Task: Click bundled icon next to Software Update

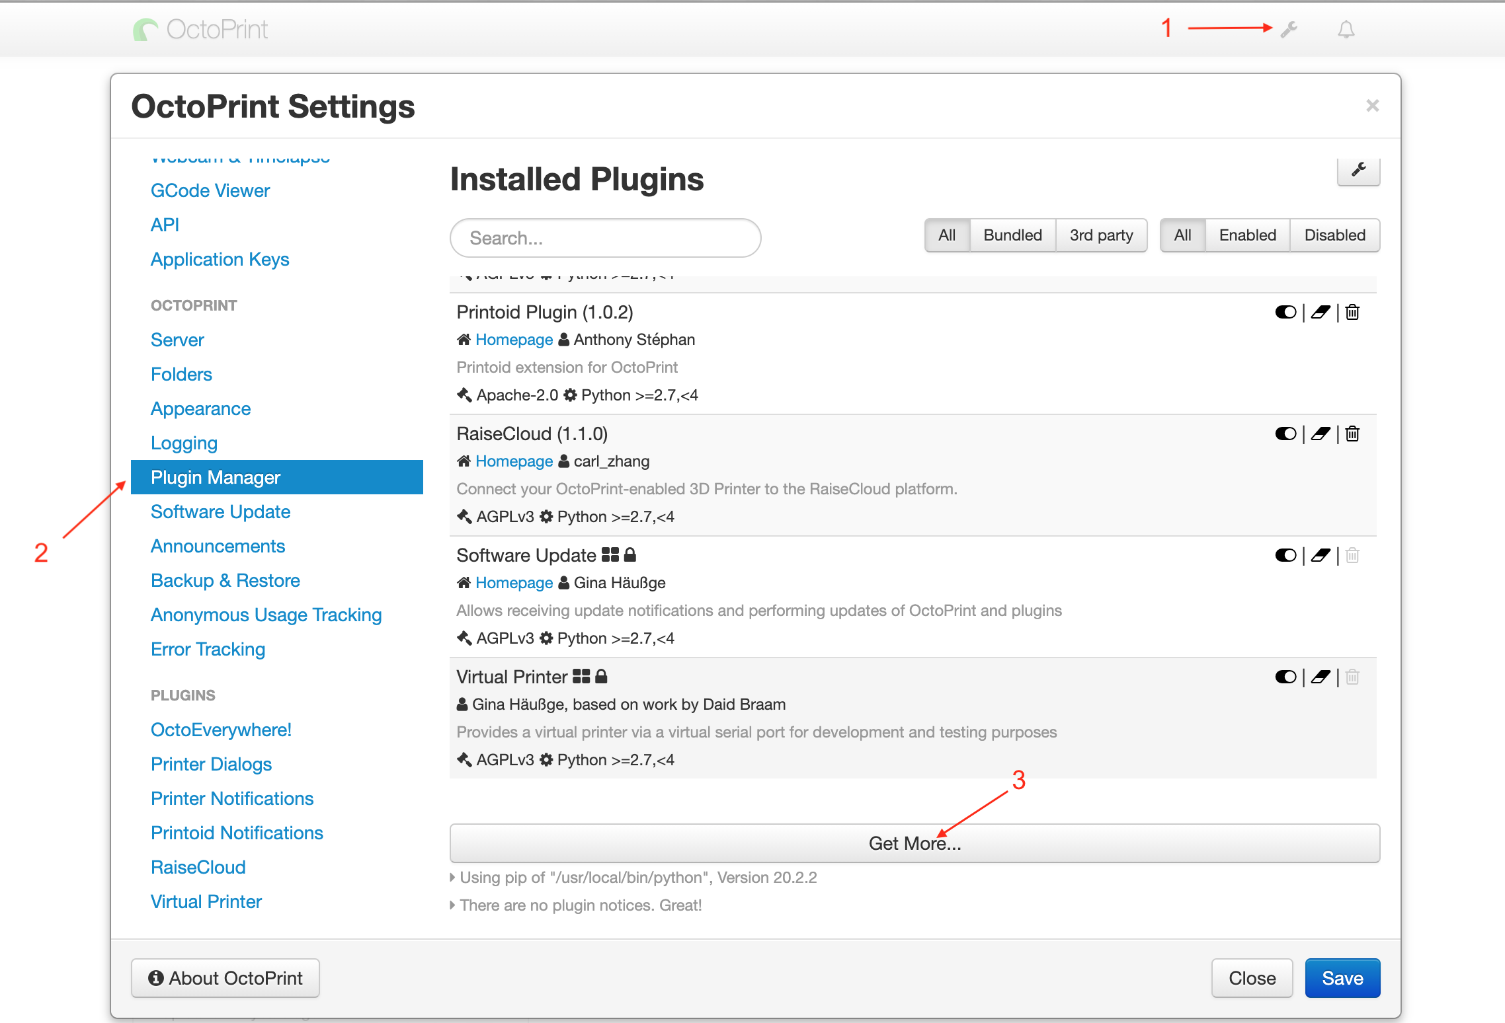Action: coord(610,555)
